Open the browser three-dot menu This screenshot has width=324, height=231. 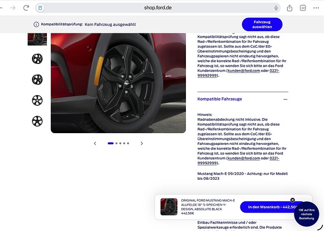tap(316, 8)
